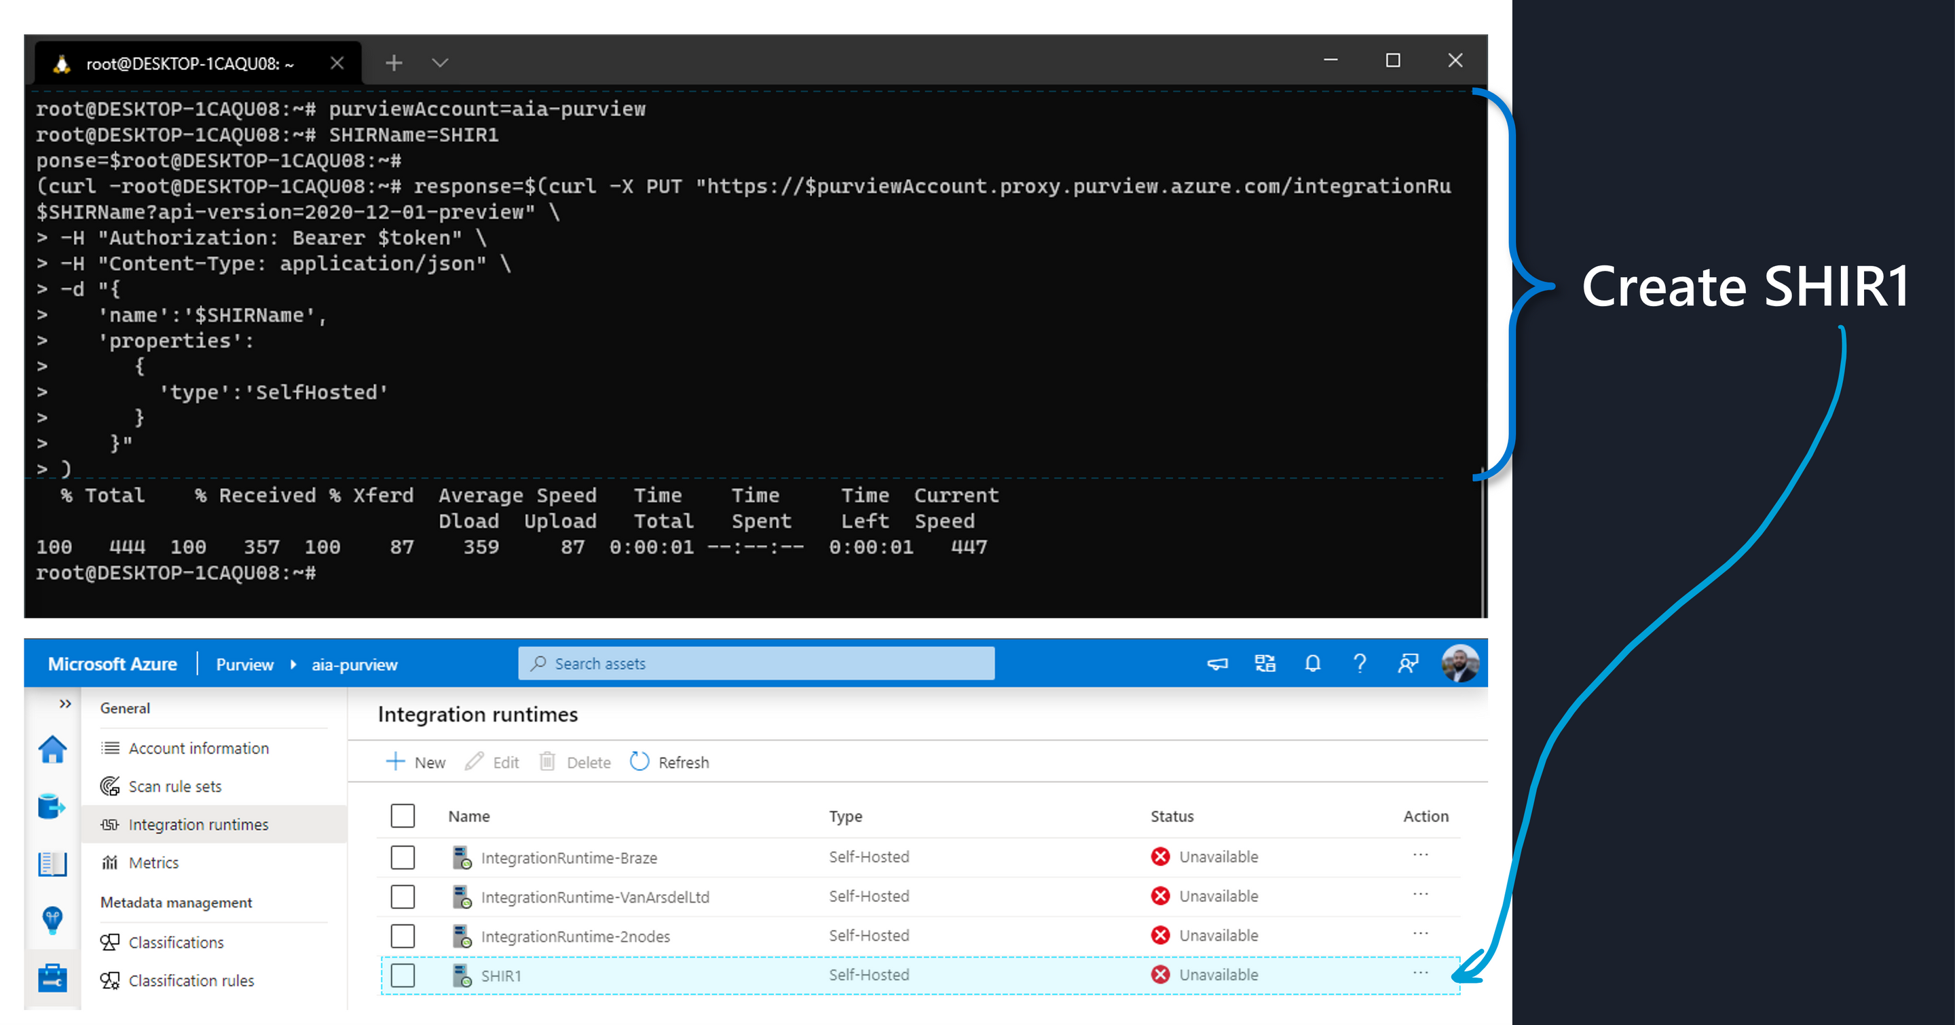This screenshot has height=1025, width=1955.
Task: Select the Sources icon in the sidebar
Action: point(52,806)
